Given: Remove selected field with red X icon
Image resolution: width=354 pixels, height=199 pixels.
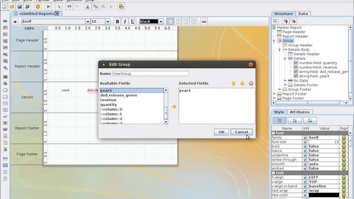Looking at the screenshot, I should [x=251, y=83].
